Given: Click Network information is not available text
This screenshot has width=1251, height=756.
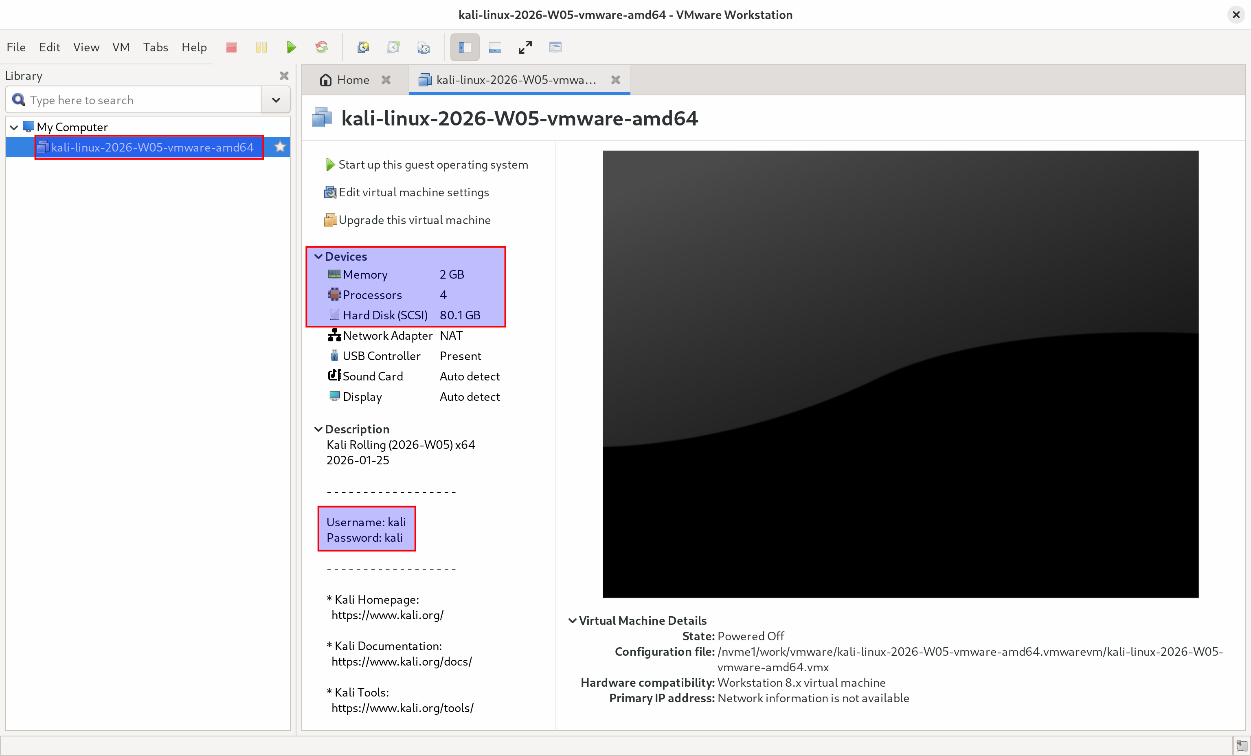Looking at the screenshot, I should click(x=813, y=698).
